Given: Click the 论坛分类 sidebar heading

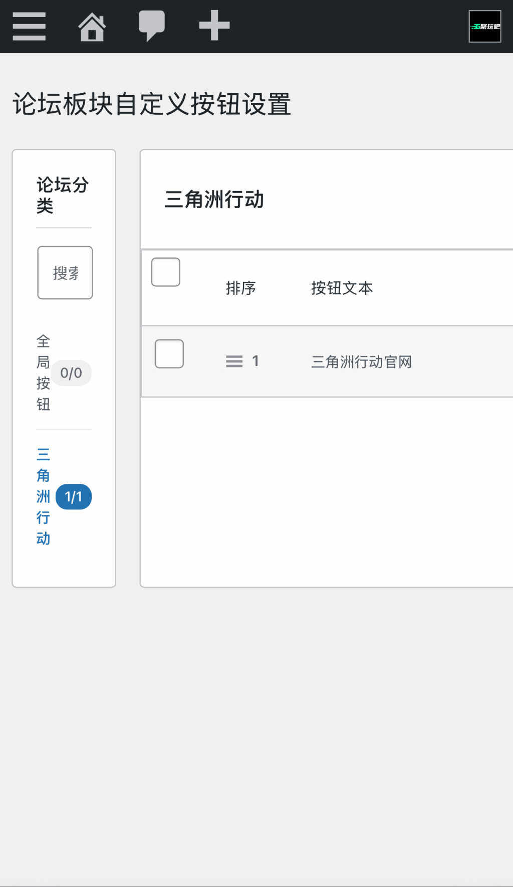Looking at the screenshot, I should (63, 195).
